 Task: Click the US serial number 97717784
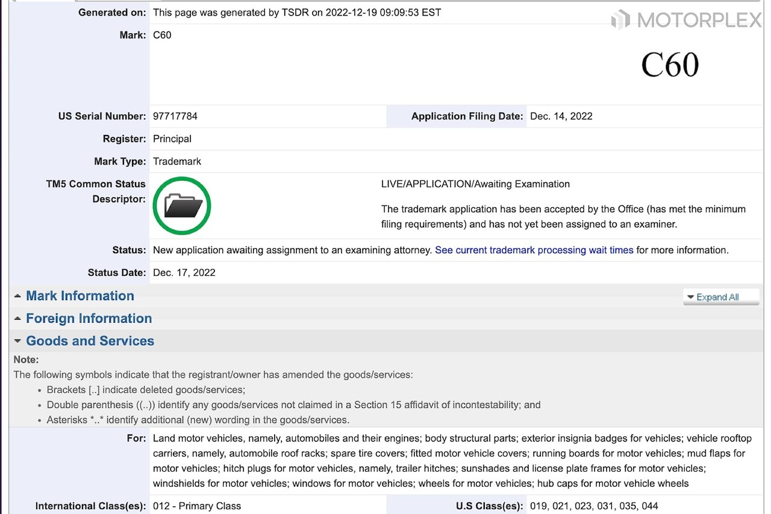[x=175, y=116]
